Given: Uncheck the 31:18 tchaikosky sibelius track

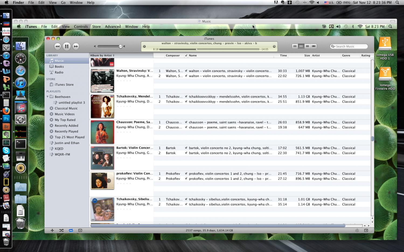Looking at the screenshot, I should pyautogui.click(x=186, y=199).
